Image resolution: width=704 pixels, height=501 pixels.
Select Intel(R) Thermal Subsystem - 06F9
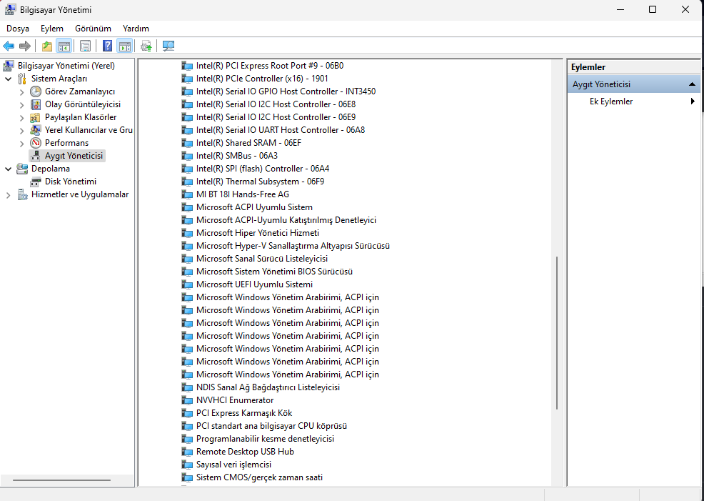tap(260, 182)
